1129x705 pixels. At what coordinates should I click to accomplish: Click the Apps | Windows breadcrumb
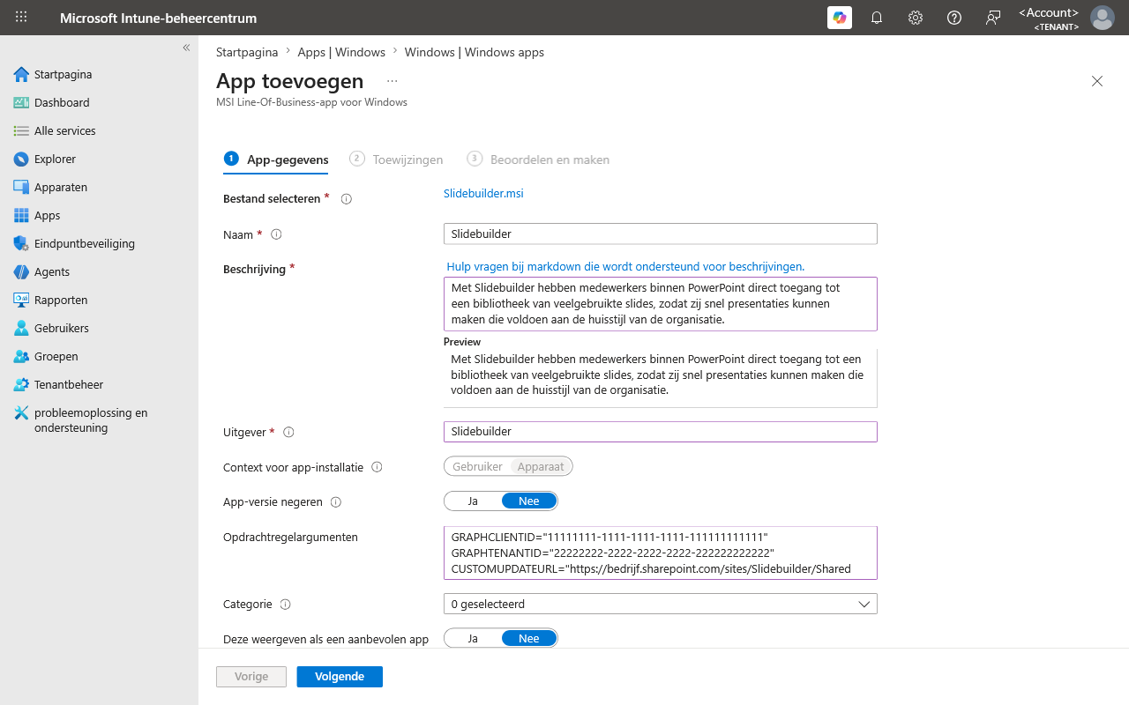[341, 52]
